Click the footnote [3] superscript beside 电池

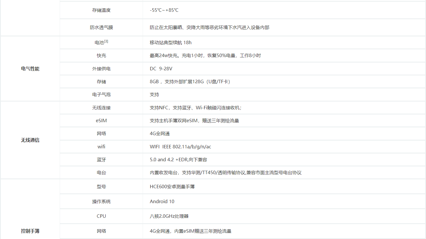[106, 41]
